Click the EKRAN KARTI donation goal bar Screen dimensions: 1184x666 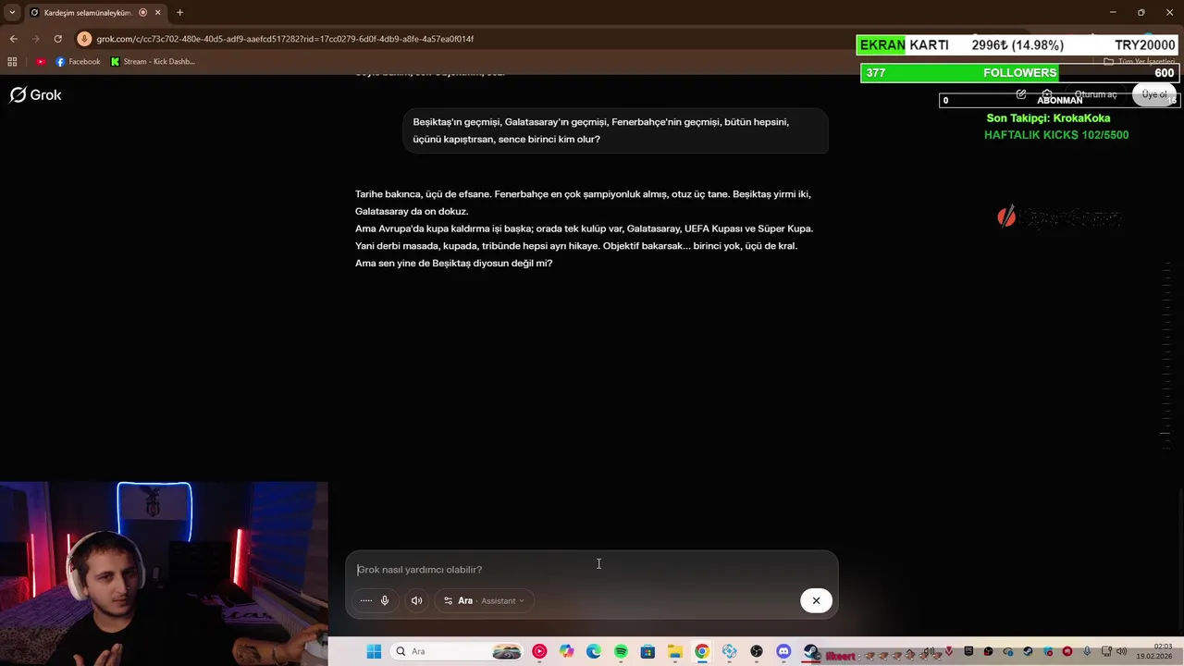click(x=1017, y=45)
